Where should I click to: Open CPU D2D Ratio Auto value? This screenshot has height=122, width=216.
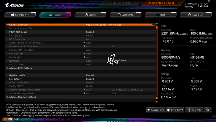[88, 64]
